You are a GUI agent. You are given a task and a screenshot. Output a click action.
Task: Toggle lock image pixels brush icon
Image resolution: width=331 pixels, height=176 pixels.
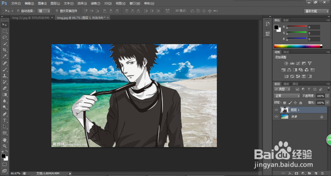(x=290, y=103)
